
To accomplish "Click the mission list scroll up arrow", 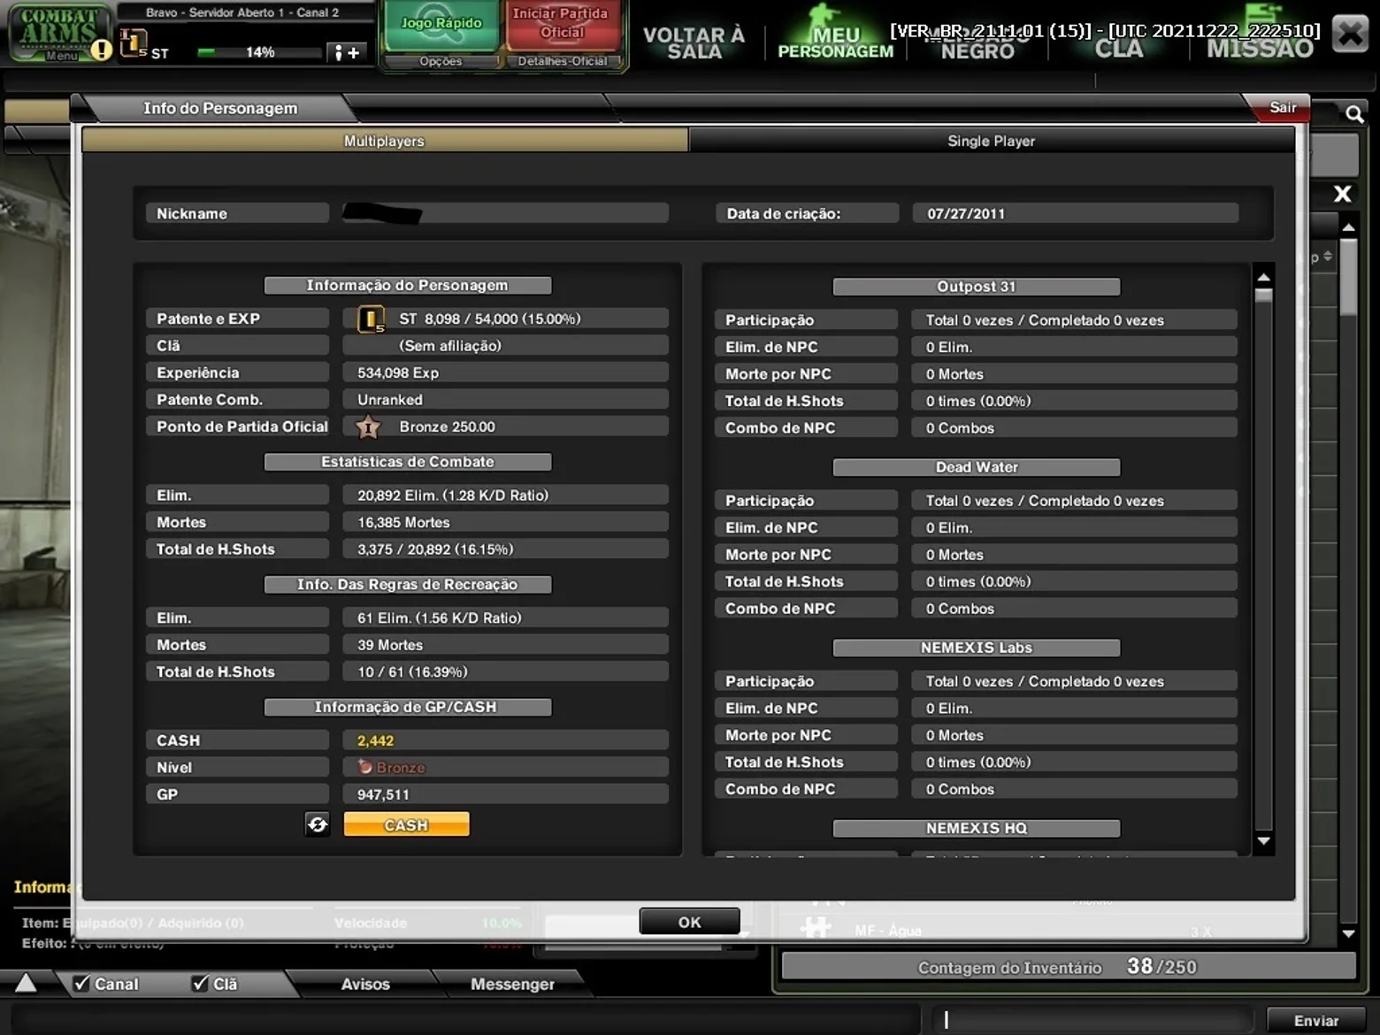I will (1264, 278).
